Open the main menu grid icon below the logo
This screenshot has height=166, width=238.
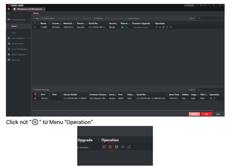[x=9, y=9]
